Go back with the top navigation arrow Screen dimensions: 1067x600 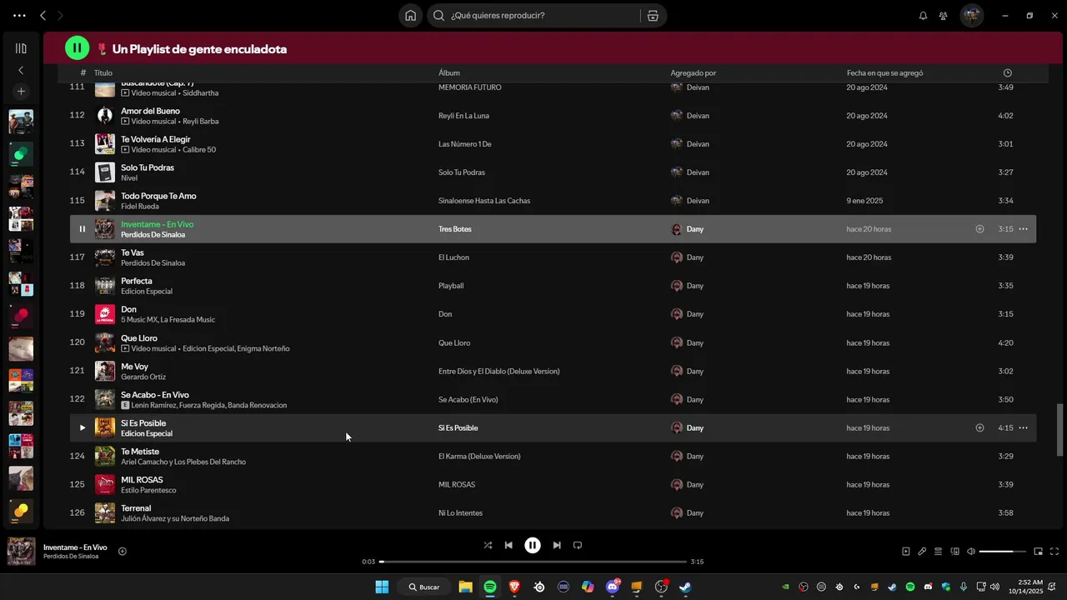tap(43, 15)
